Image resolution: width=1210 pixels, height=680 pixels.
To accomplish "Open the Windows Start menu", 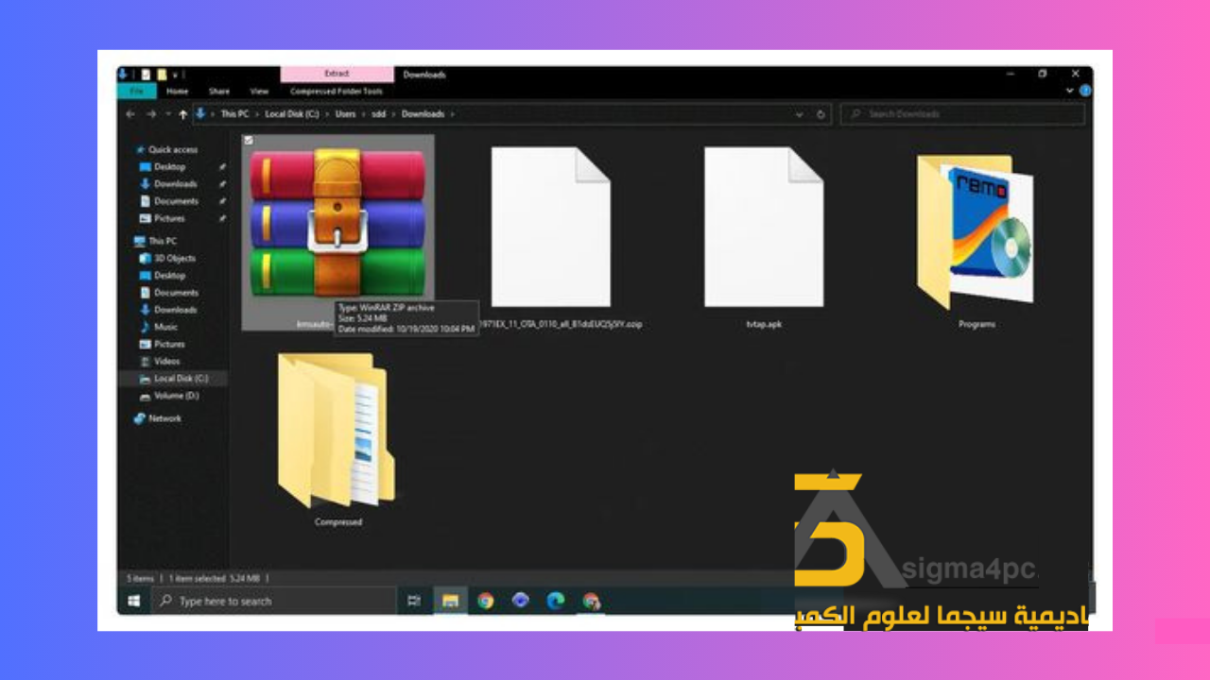I will pyautogui.click(x=134, y=601).
